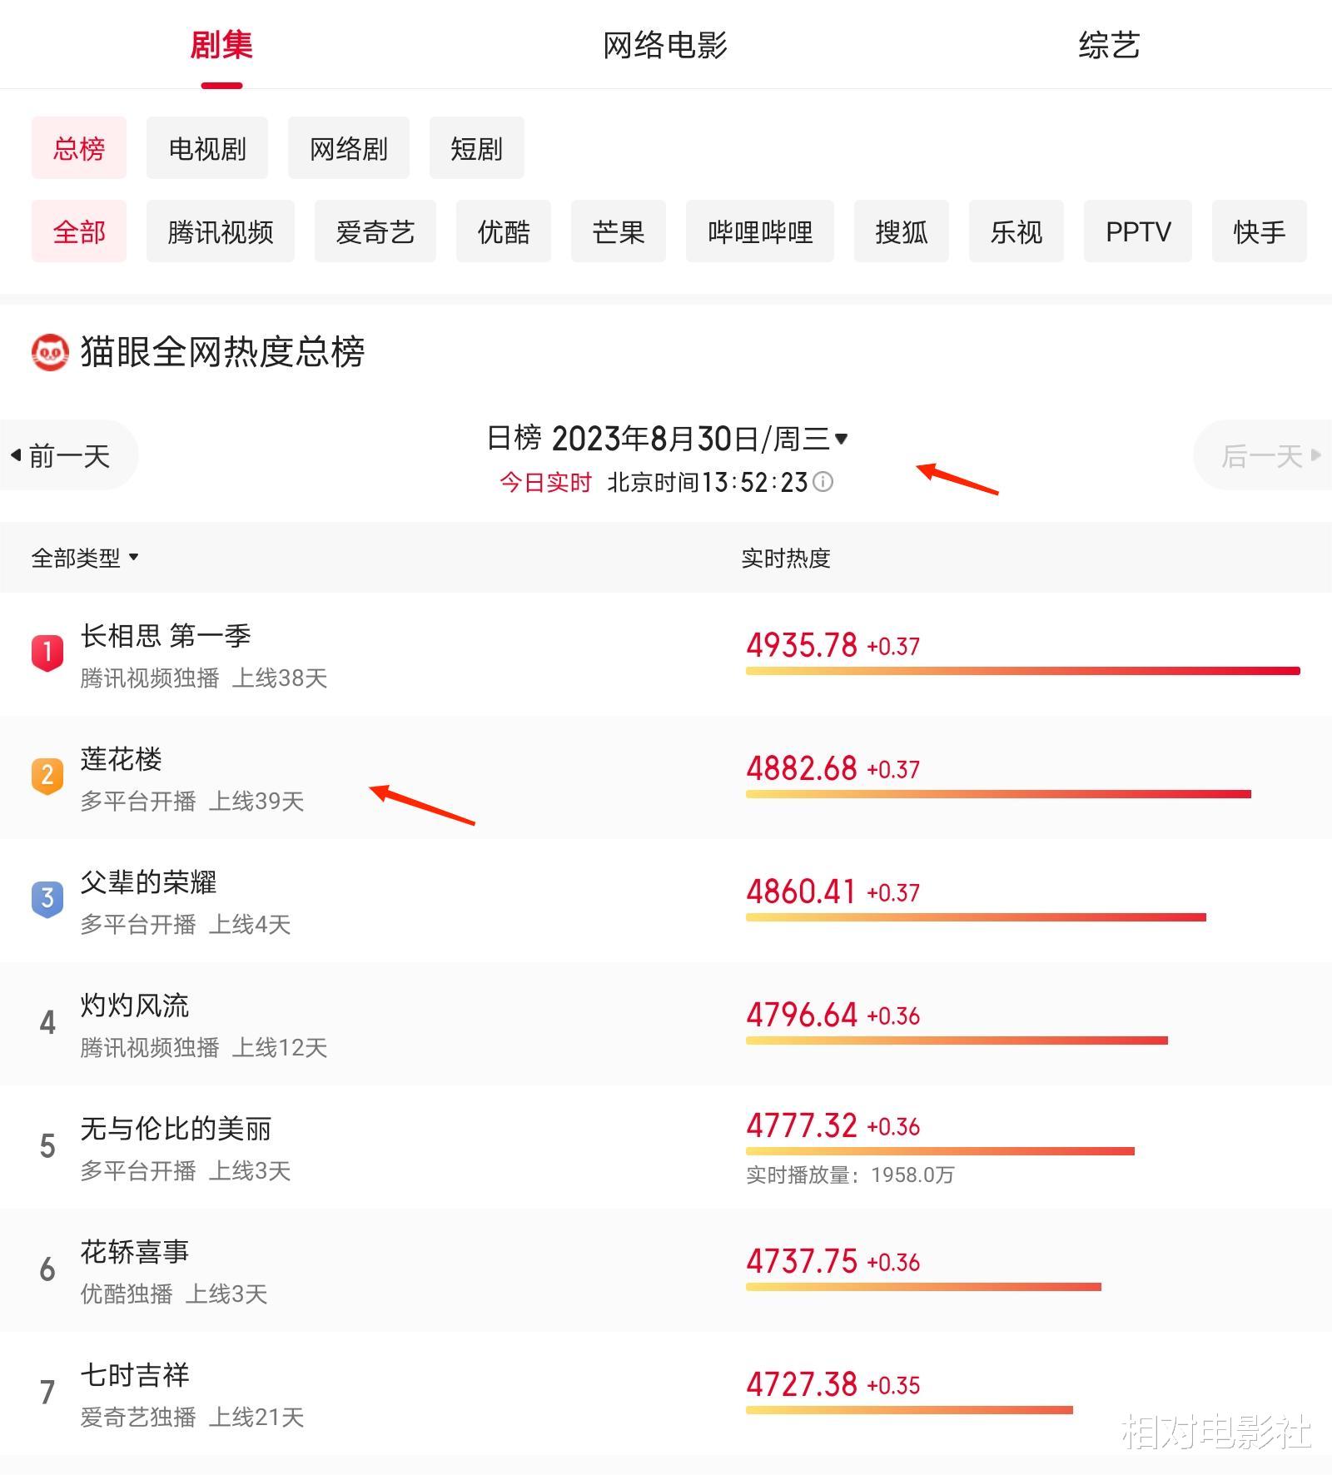Open the 长相思 第一季 entry
This screenshot has height=1475, width=1332.
click(666, 654)
